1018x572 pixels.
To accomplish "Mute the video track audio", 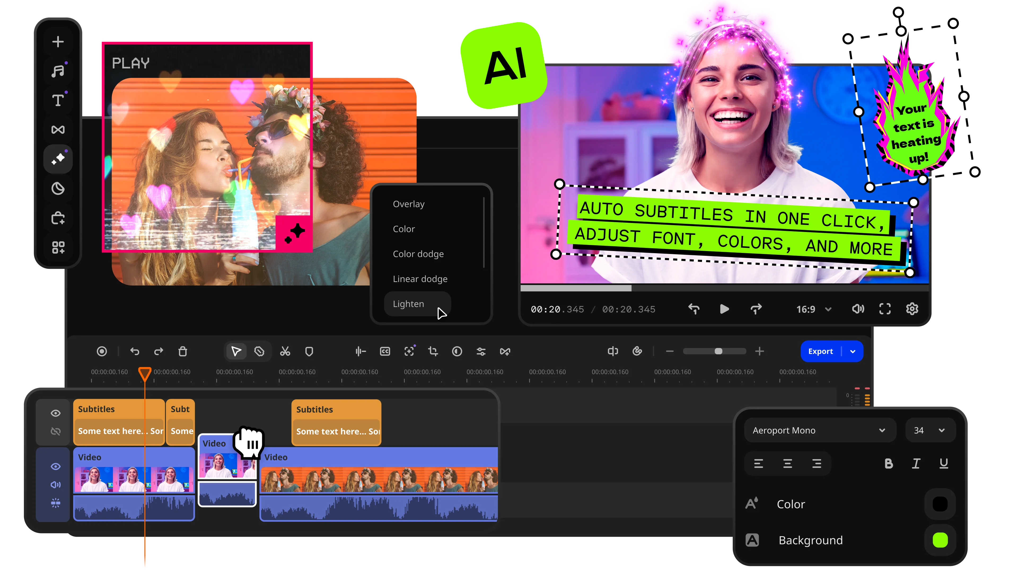I will tap(56, 485).
